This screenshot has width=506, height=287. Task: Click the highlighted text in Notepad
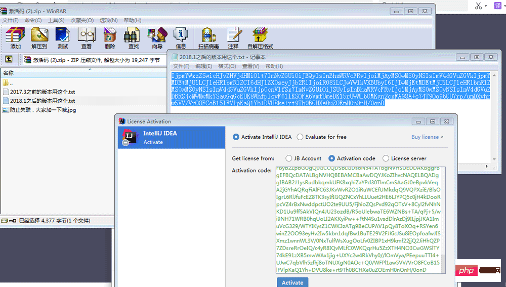coord(330,90)
